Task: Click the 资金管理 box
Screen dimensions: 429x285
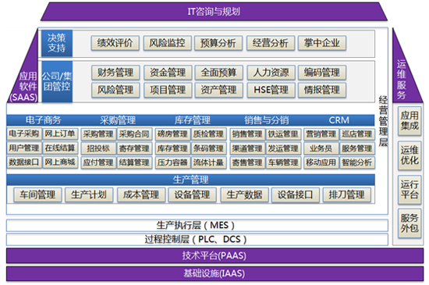Action: pyautogui.click(x=168, y=73)
